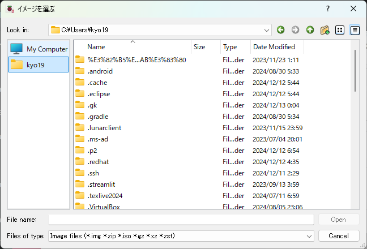The width and height of the screenshot is (367, 249).
Task: Close the image selection dialog
Action: pyautogui.click(x=353, y=8)
